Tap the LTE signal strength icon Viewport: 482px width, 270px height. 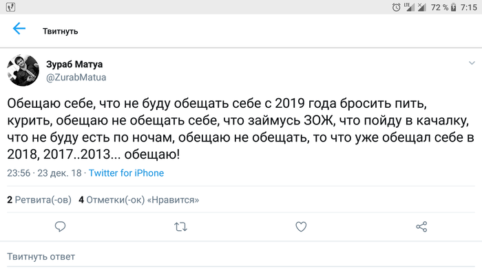point(409,7)
